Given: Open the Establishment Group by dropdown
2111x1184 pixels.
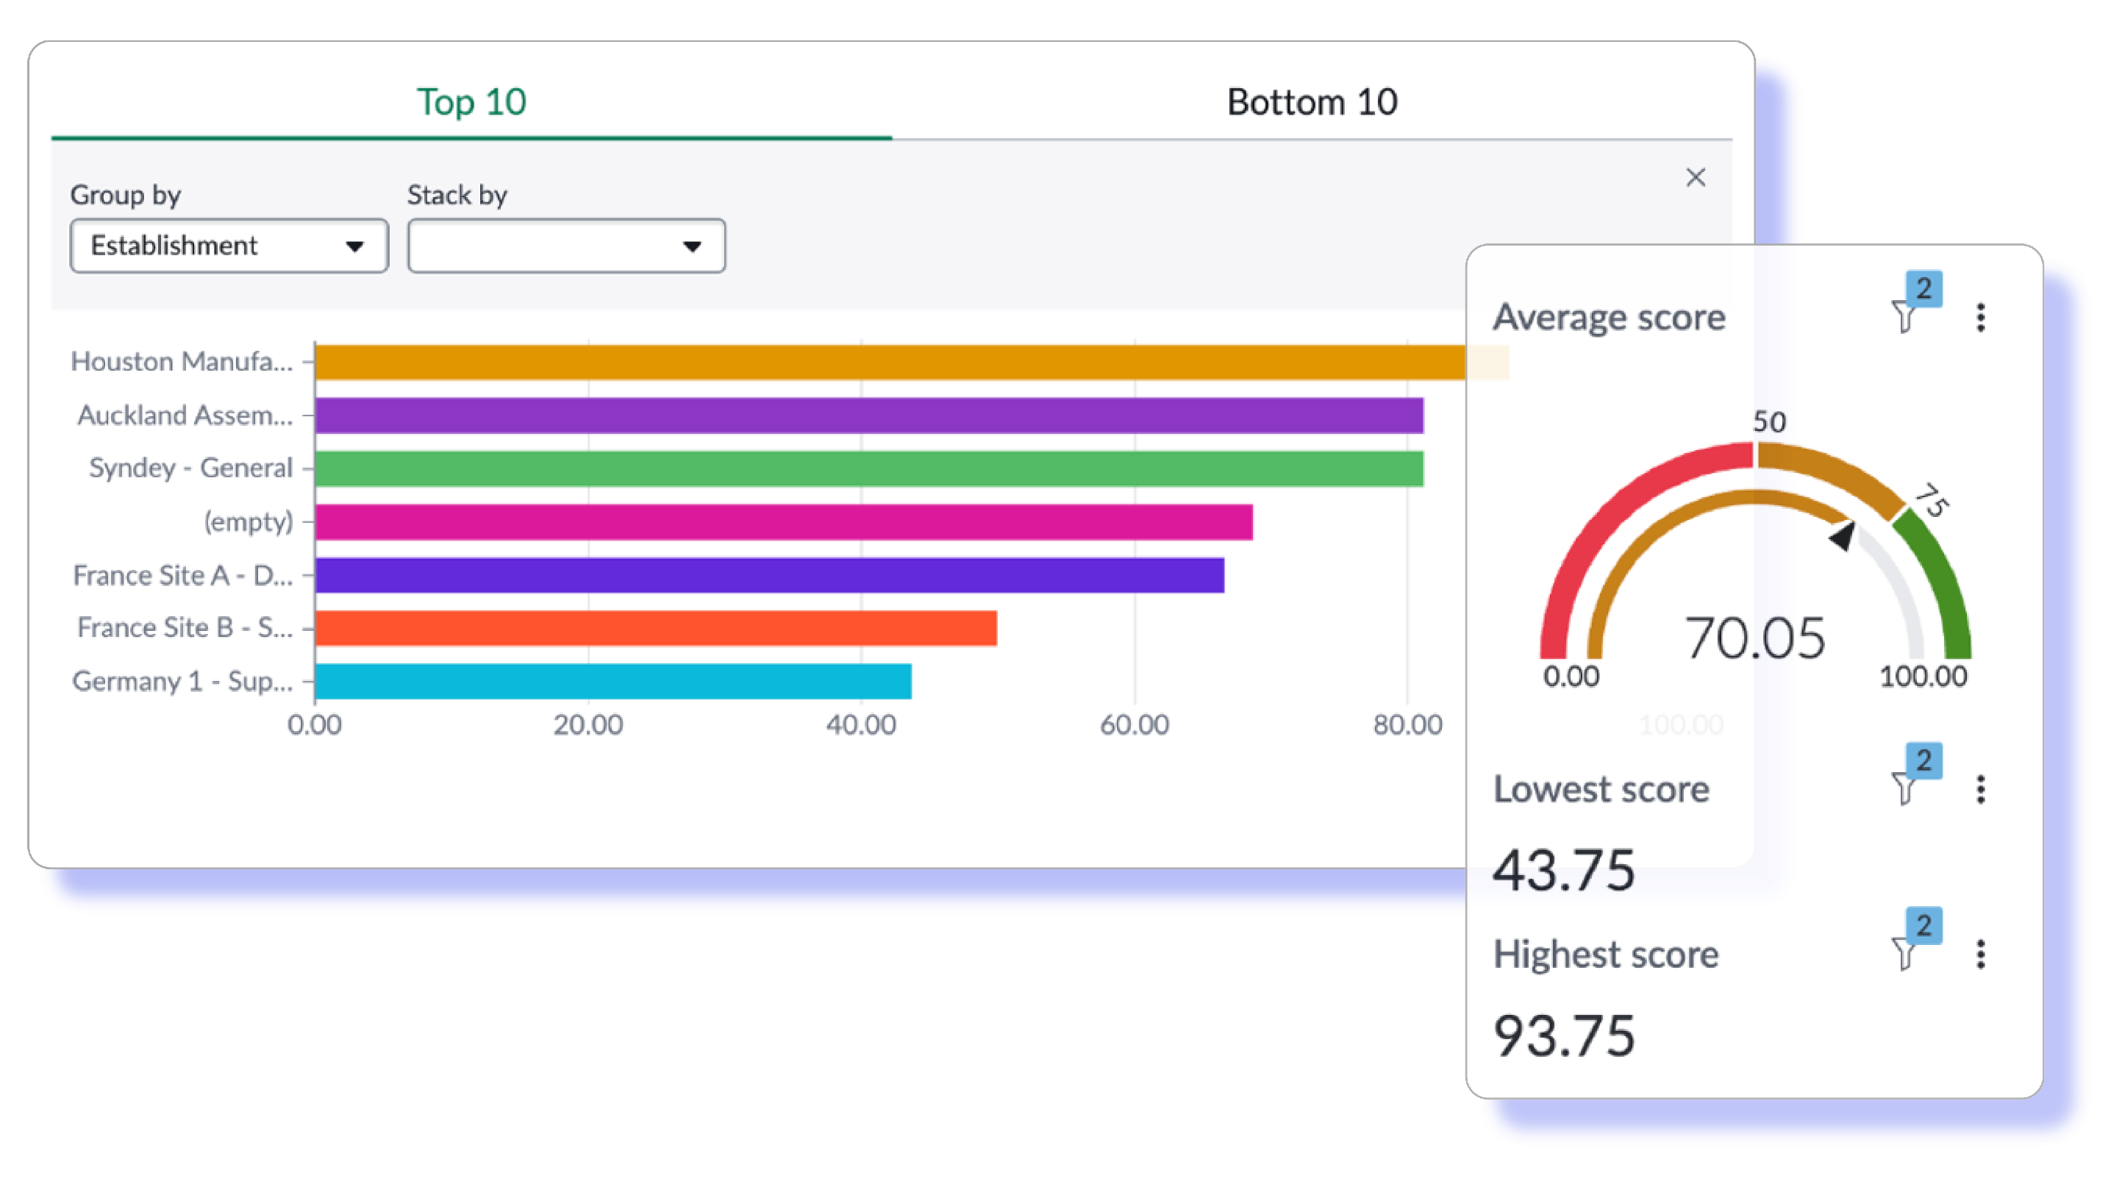Looking at the screenshot, I should point(229,245).
